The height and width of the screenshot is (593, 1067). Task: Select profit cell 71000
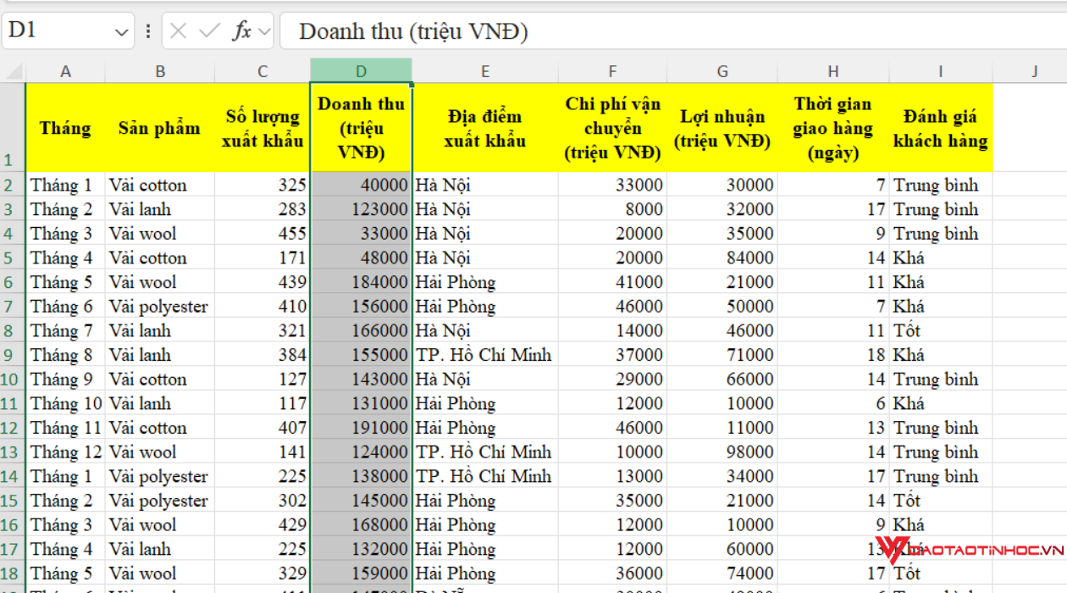tap(722, 355)
